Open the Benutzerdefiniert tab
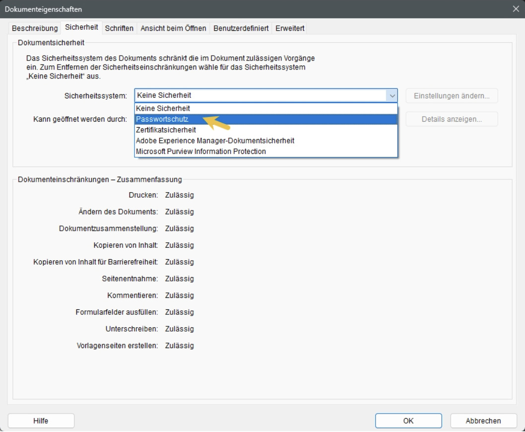525x432 pixels. (x=242, y=28)
